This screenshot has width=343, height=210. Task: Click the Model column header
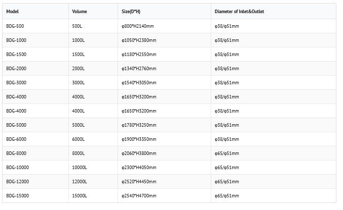click(13, 11)
